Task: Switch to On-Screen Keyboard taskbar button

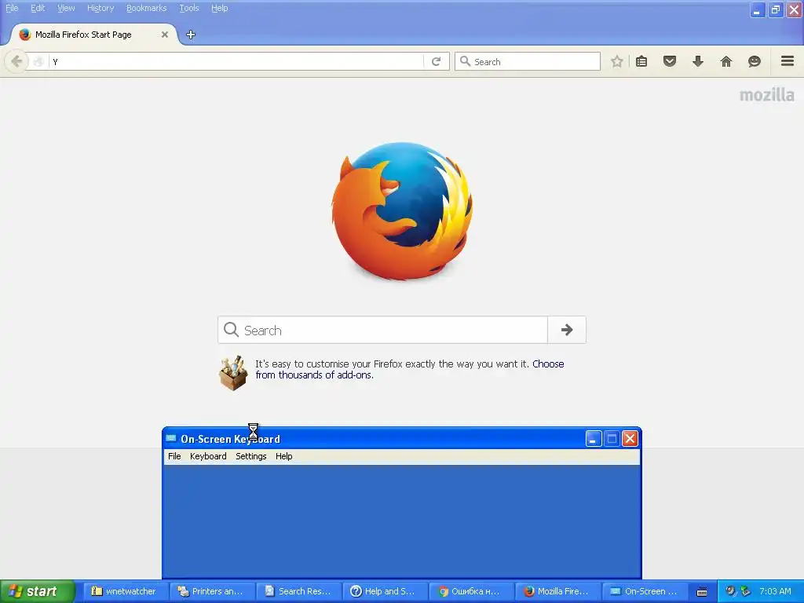Action: (645, 591)
